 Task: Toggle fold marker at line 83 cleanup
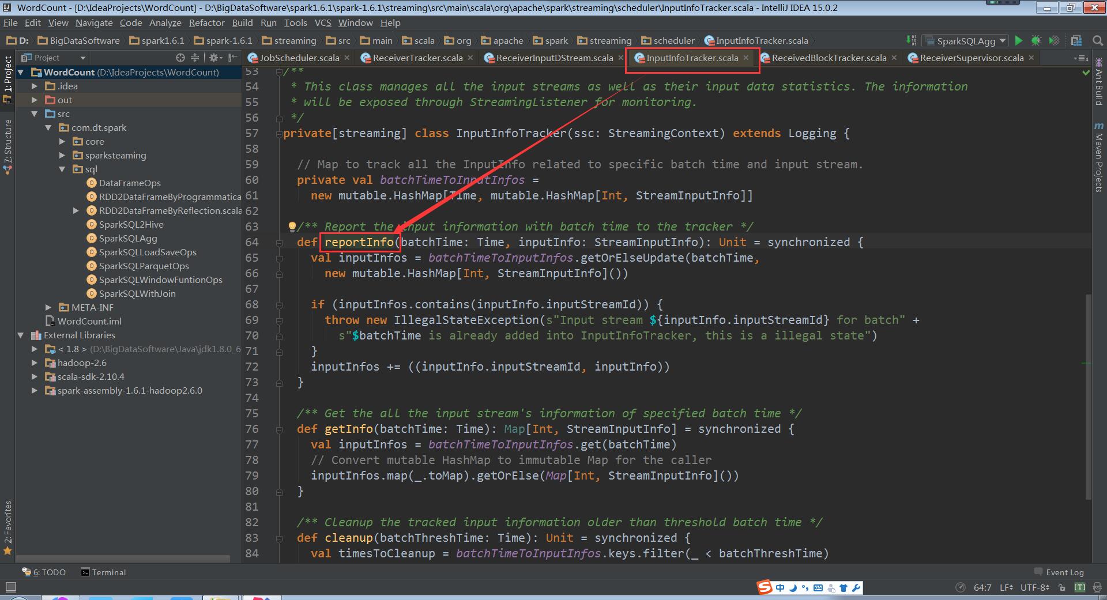pos(279,538)
